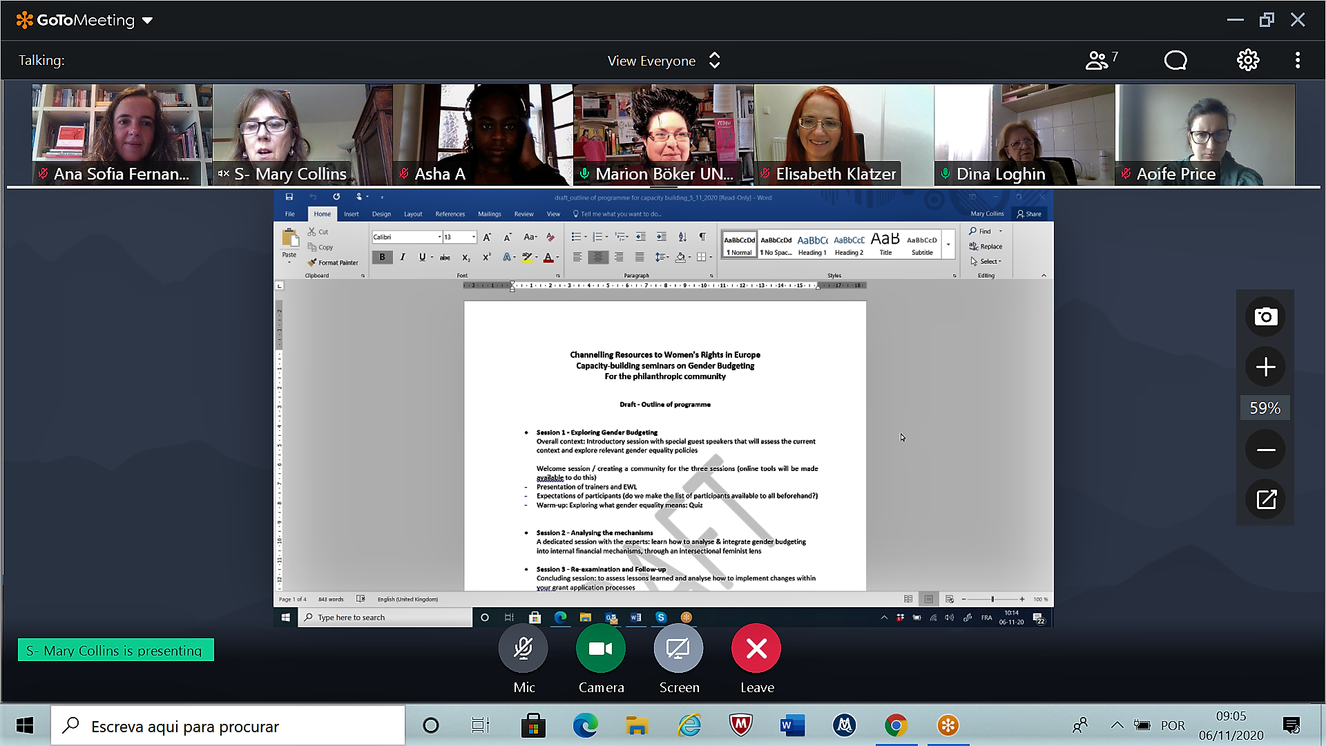Click S- Mary Collins is presenting label
The height and width of the screenshot is (746, 1326).
(x=115, y=650)
